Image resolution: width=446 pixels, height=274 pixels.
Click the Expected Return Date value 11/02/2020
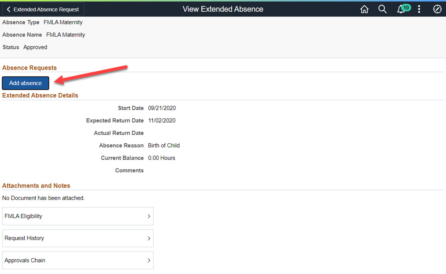pyautogui.click(x=162, y=120)
